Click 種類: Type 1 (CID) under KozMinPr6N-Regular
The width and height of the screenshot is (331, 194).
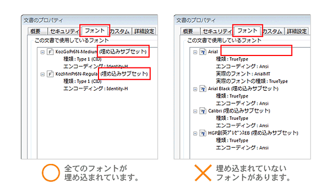pos(82,81)
